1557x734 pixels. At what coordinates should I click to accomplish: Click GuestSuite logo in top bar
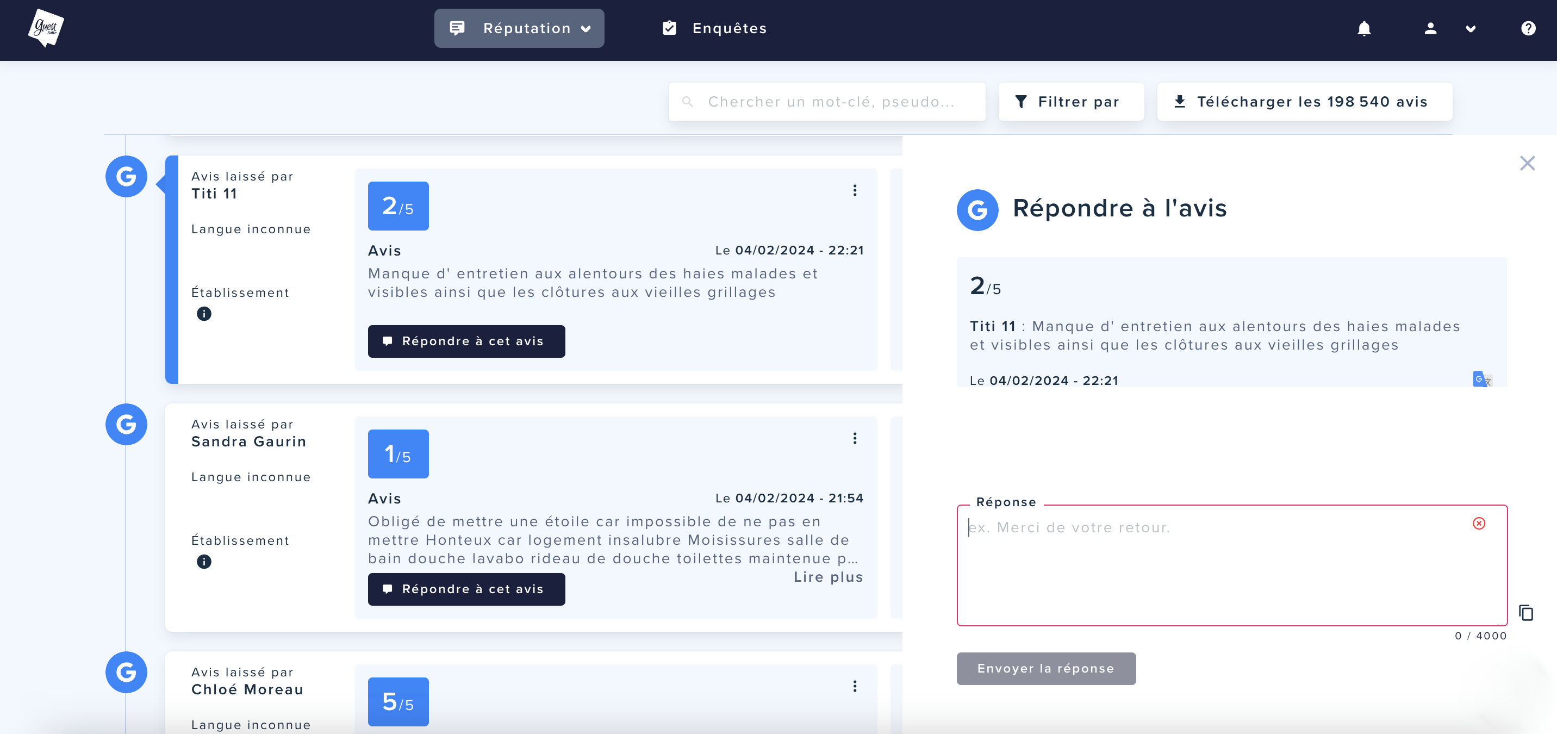[46, 28]
